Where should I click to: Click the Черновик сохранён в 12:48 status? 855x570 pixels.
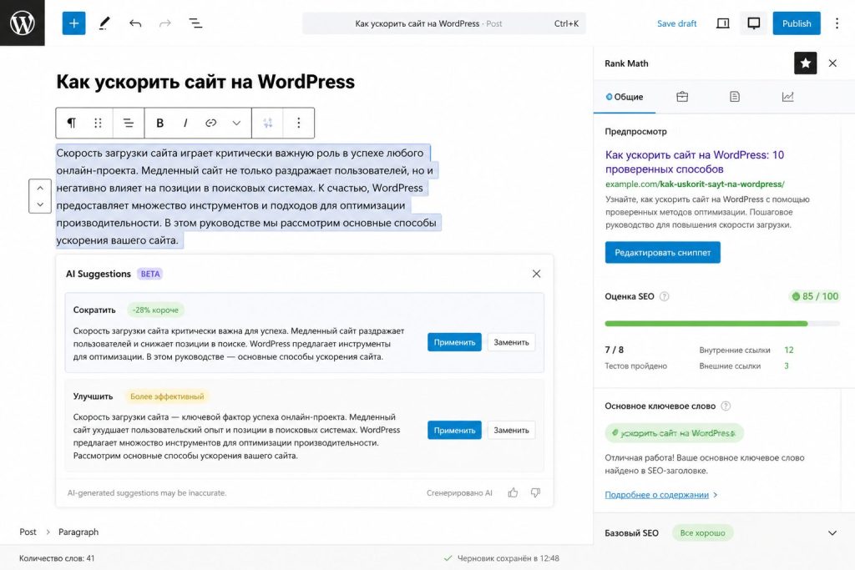click(502, 558)
